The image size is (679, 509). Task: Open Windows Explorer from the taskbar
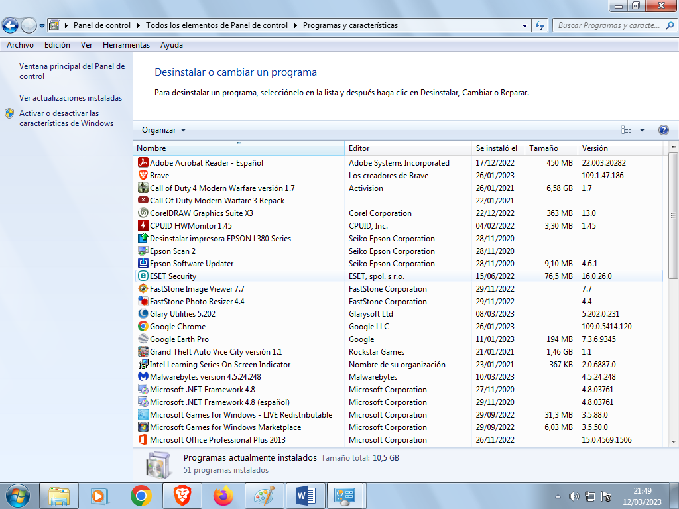[x=59, y=496]
